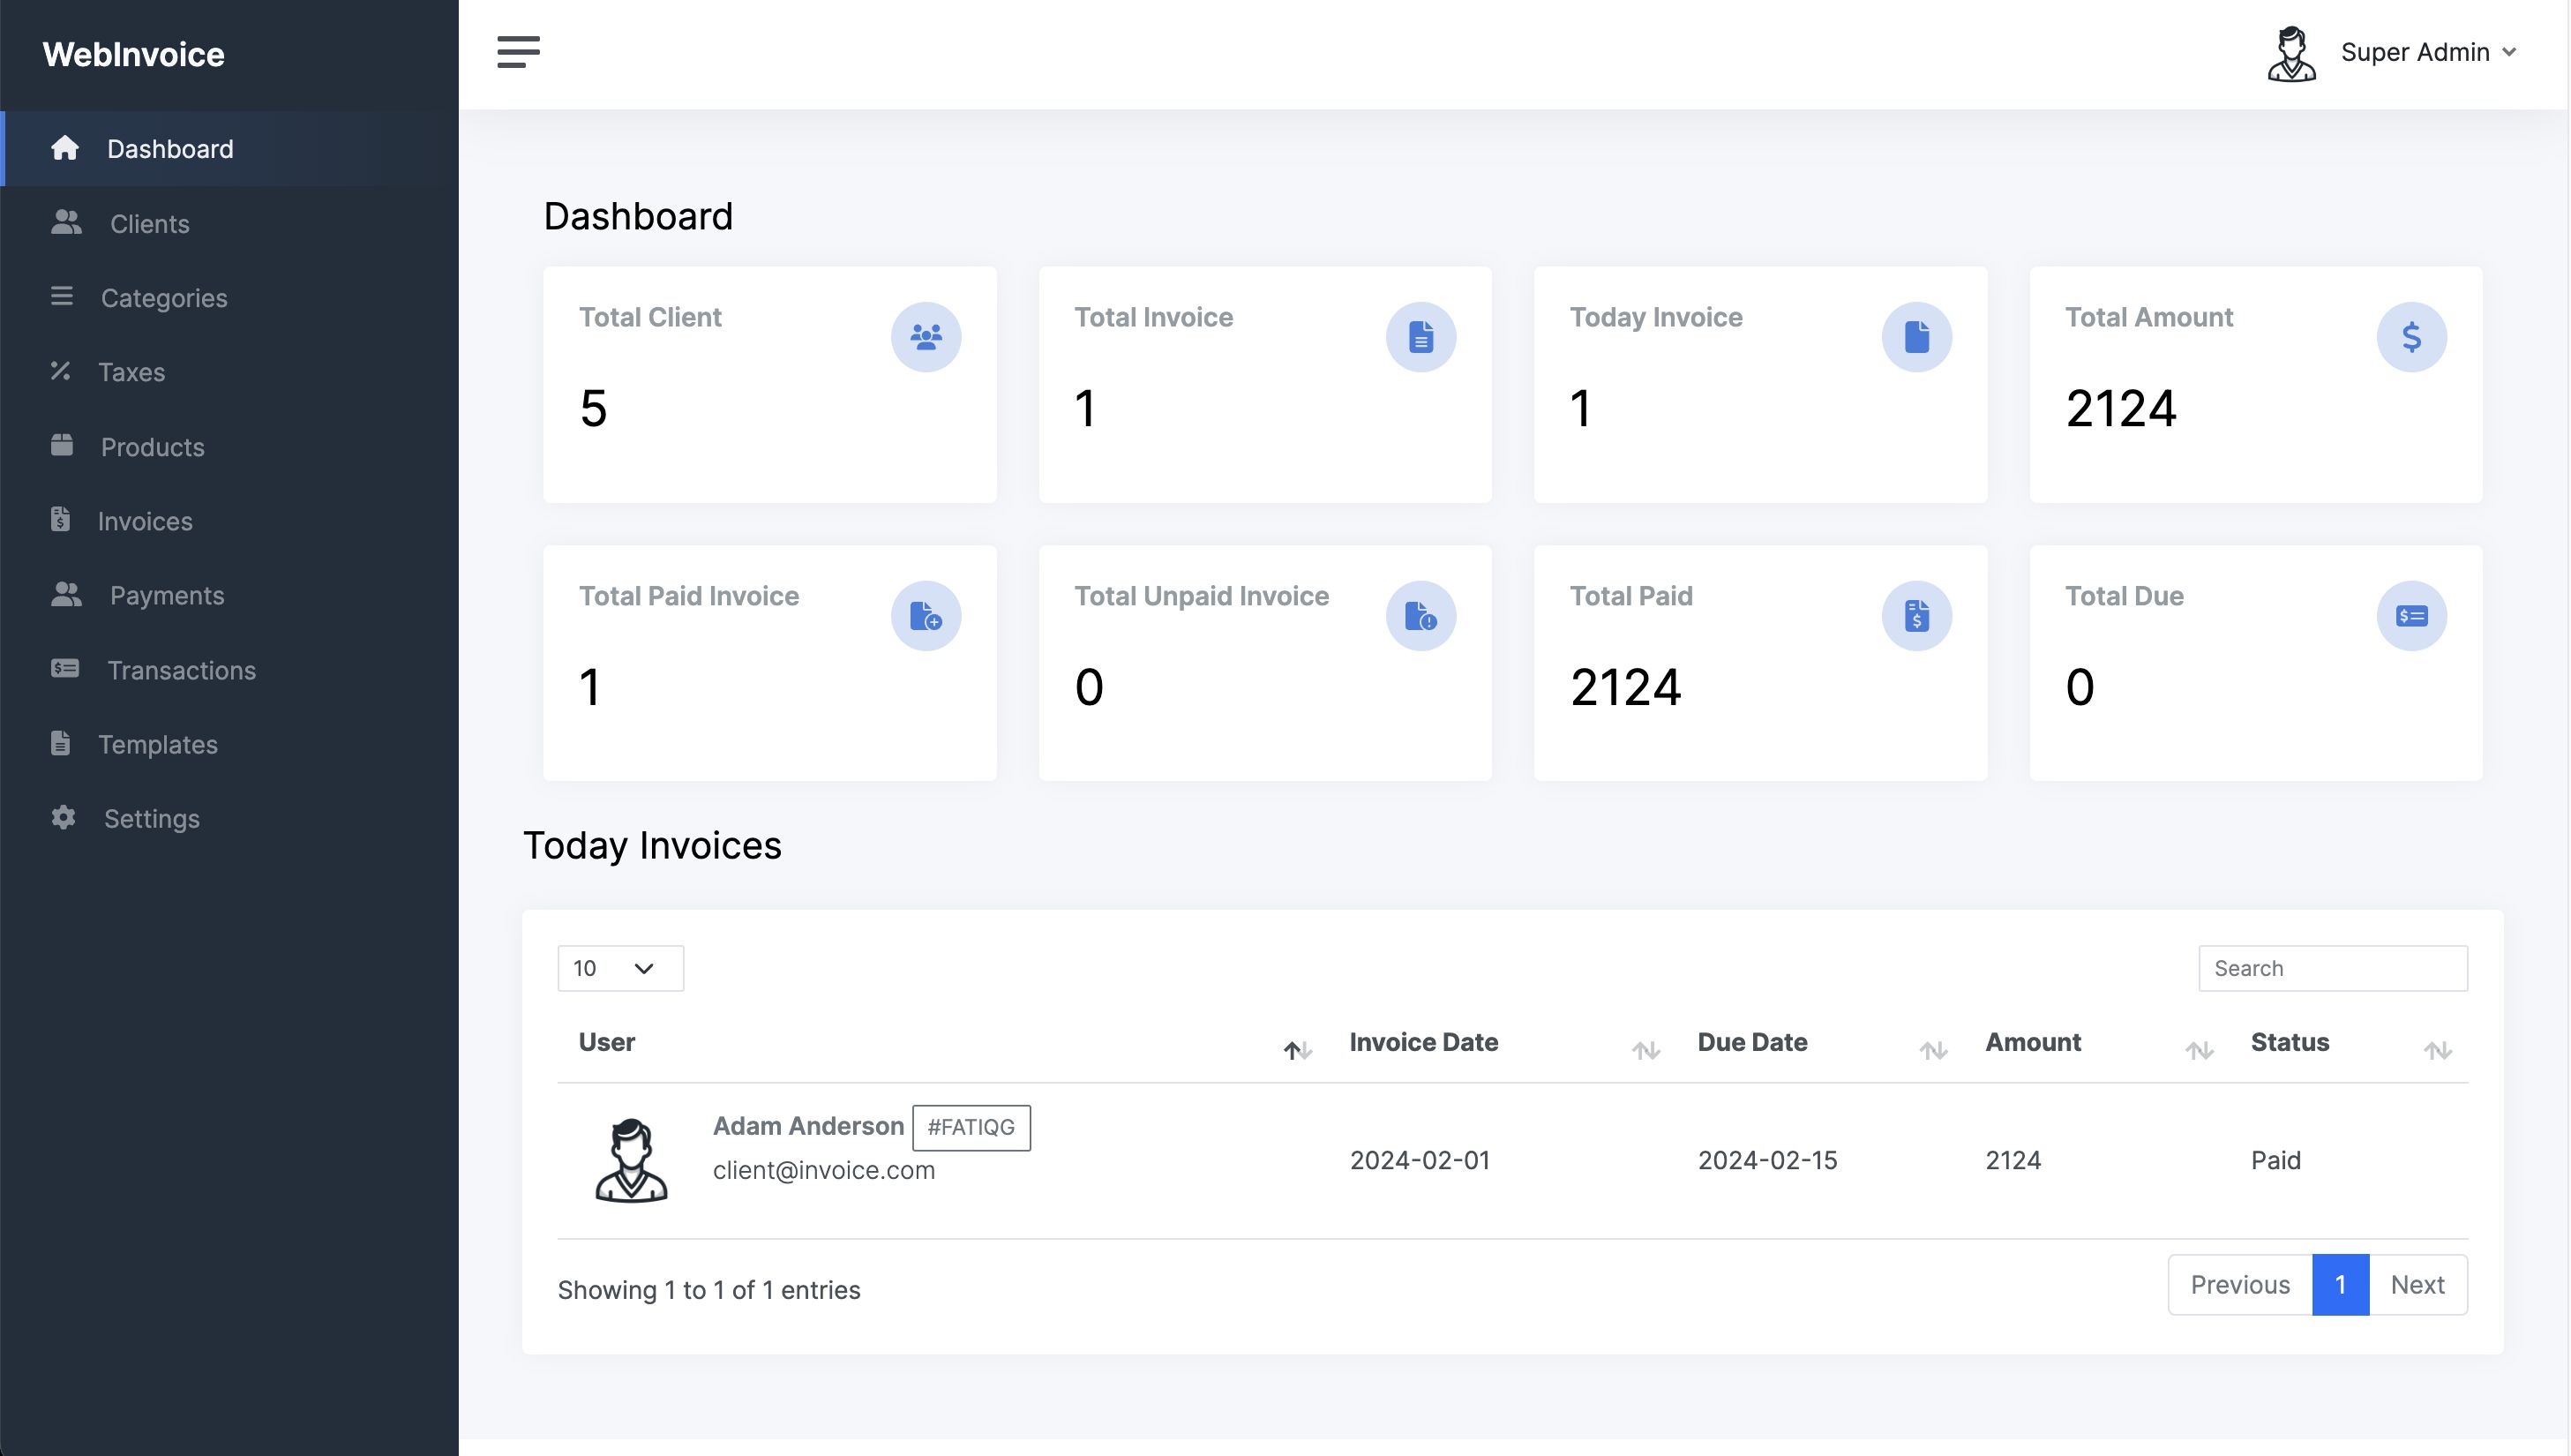Click the Total Due card icon

[x=2410, y=616]
